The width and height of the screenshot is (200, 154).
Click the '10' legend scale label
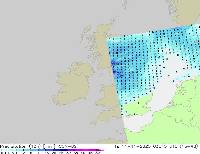click(x=39, y=153)
